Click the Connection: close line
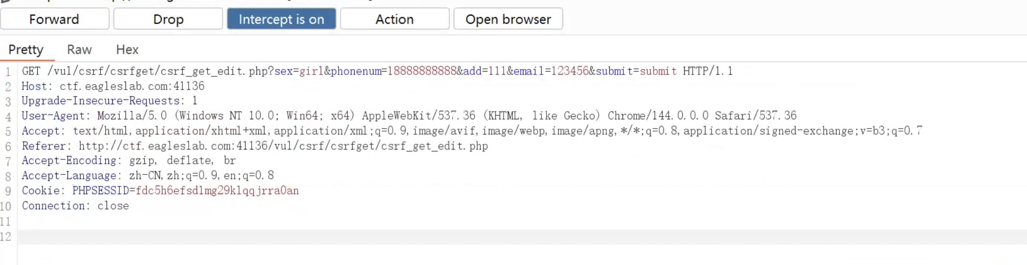The image size is (1027, 265). coord(75,206)
